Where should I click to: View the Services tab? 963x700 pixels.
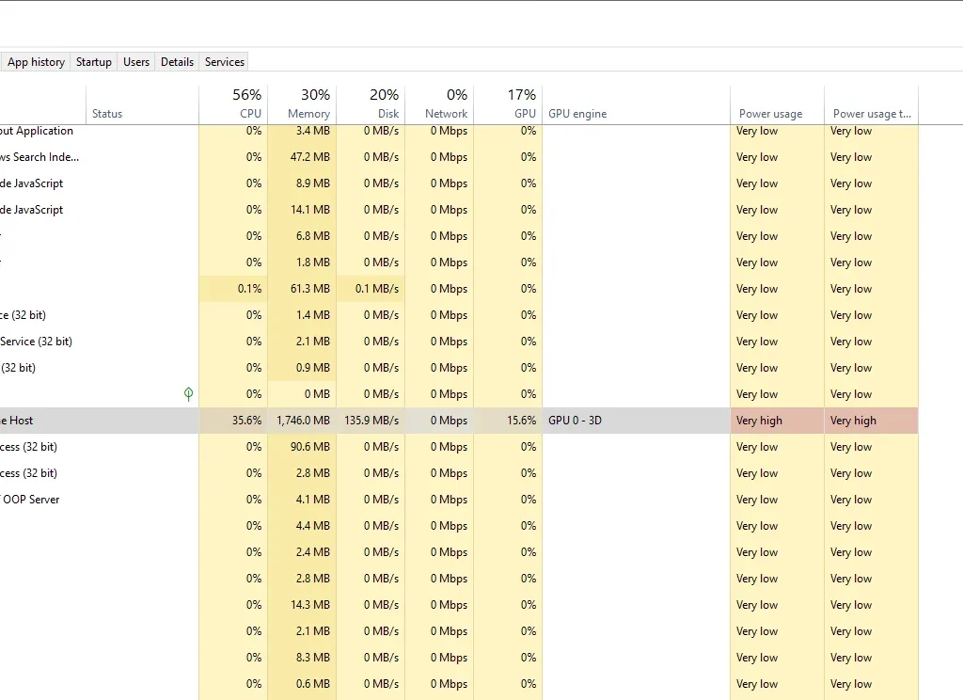[x=224, y=61]
